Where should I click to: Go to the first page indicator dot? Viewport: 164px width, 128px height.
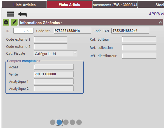pos(53,122)
